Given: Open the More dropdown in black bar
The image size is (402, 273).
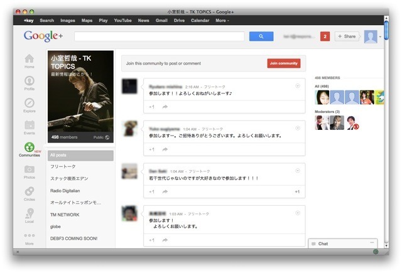Looking at the screenshot, I should (222, 21).
